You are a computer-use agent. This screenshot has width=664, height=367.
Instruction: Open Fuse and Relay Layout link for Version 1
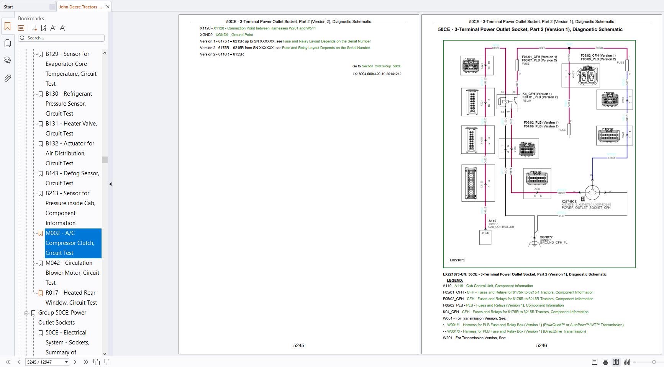click(327, 41)
